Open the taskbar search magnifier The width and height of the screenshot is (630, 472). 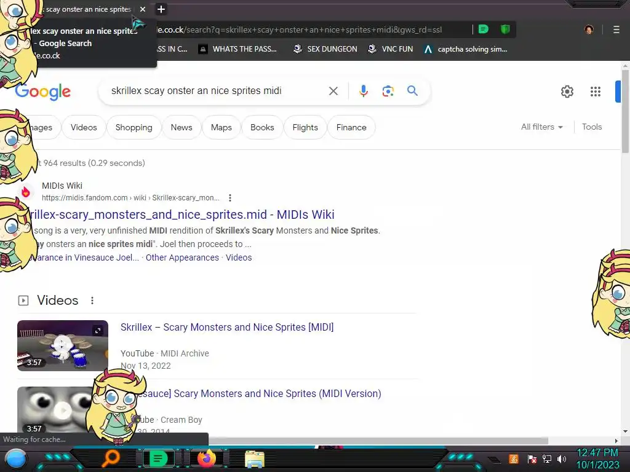point(110,458)
